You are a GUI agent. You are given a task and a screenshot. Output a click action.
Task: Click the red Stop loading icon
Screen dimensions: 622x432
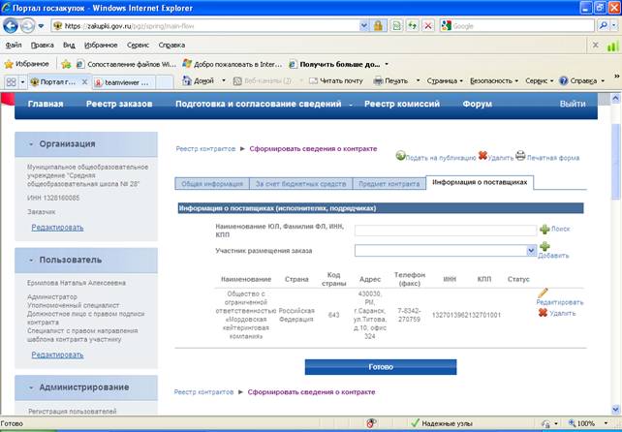[428, 26]
